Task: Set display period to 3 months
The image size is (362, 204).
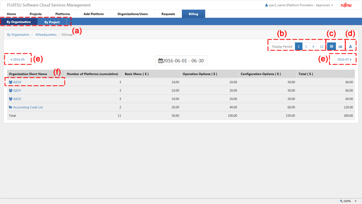Action: [306, 47]
